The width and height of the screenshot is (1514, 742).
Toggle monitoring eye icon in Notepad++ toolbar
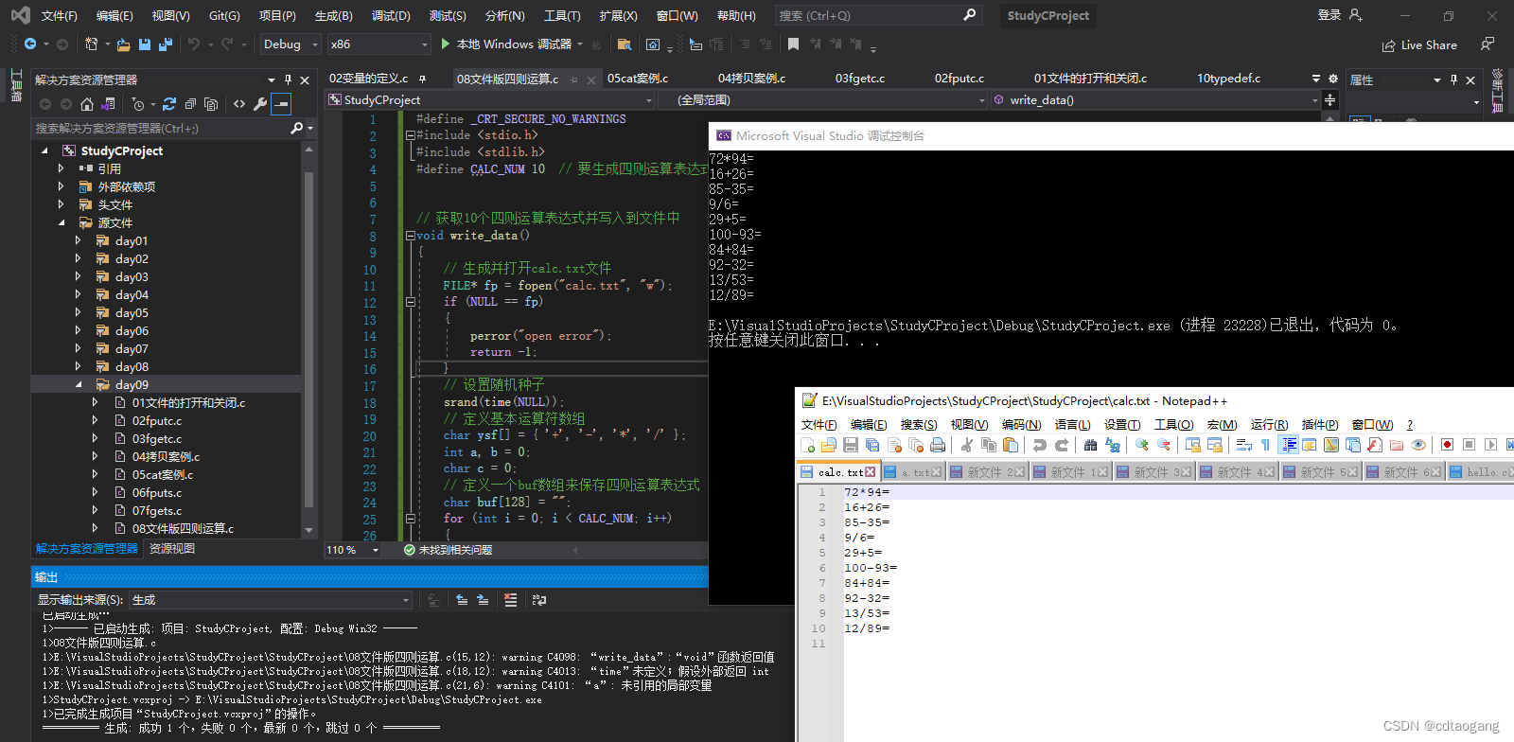click(x=1418, y=445)
